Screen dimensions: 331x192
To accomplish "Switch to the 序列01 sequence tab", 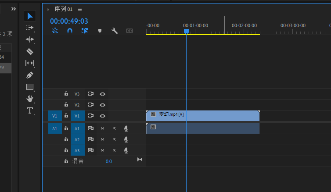I will [x=63, y=9].
